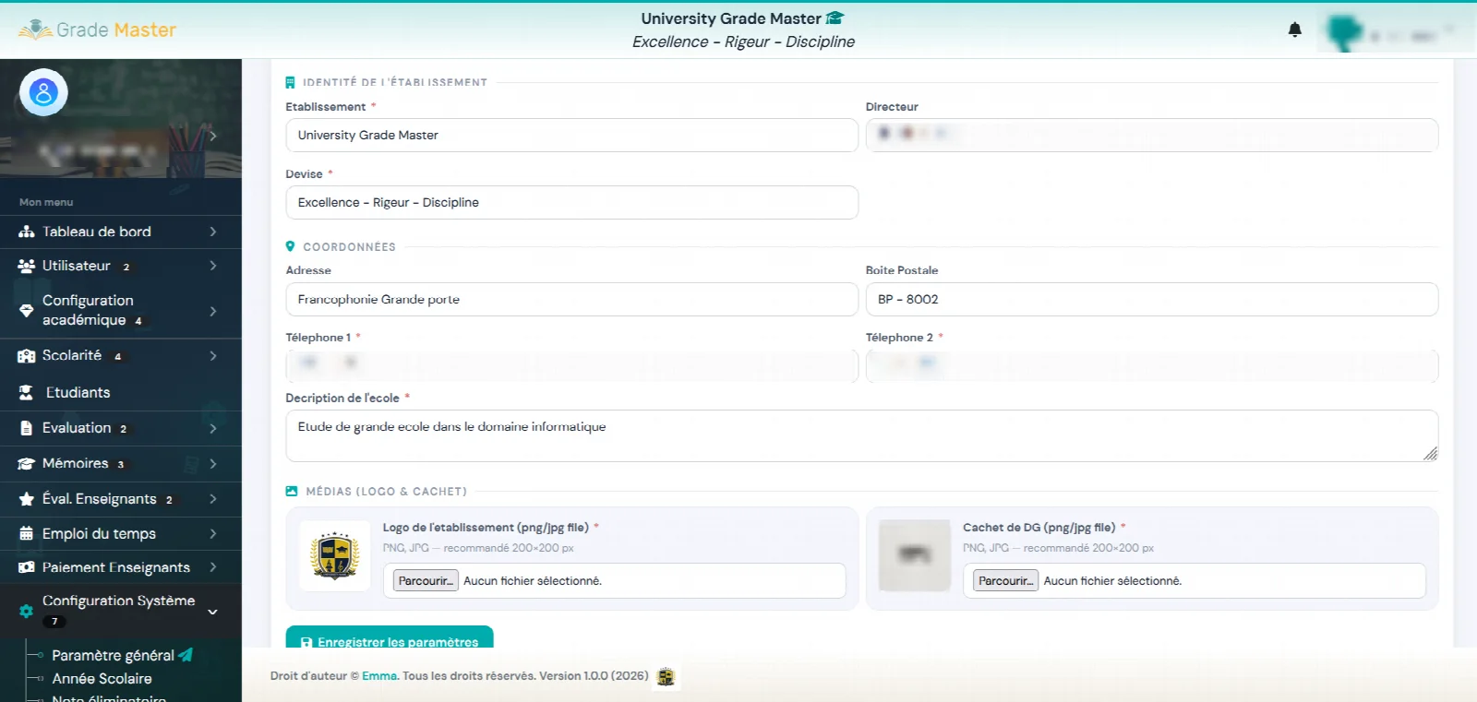Click the user avatar icon in sidebar
The height and width of the screenshot is (702, 1477).
coord(43,92)
